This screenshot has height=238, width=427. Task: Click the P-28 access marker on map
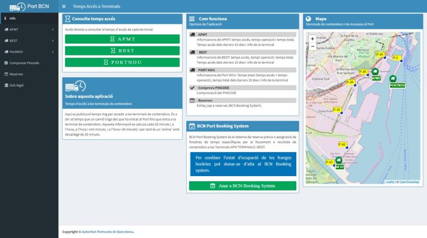[x=363, y=72]
